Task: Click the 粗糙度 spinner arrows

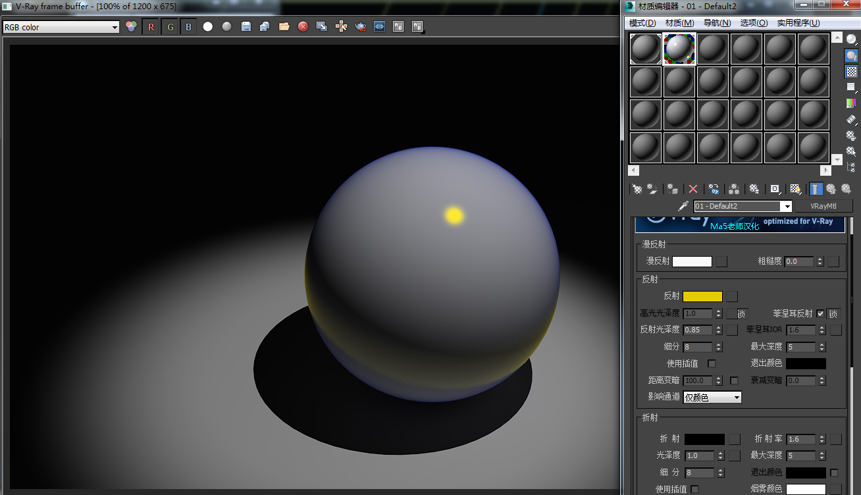Action: (820, 261)
